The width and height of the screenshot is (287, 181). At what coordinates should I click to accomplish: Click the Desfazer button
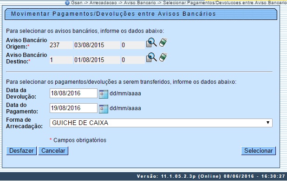point(21,151)
